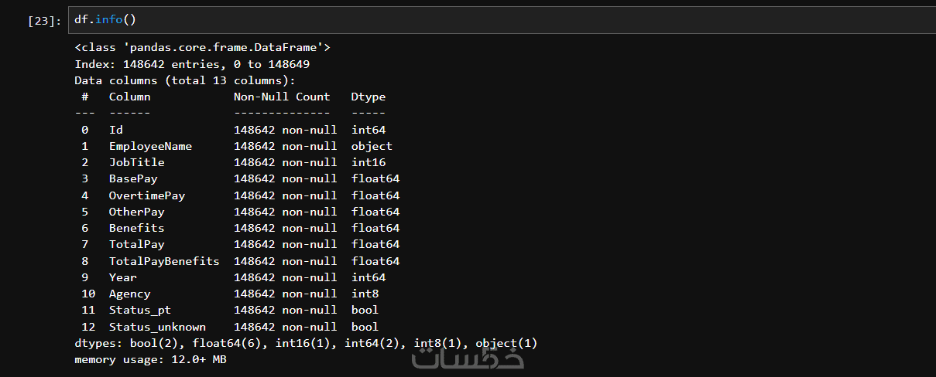936x377 pixels.
Task: Select the [23] cell execution prompt
Action: pyautogui.click(x=44, y=21)
